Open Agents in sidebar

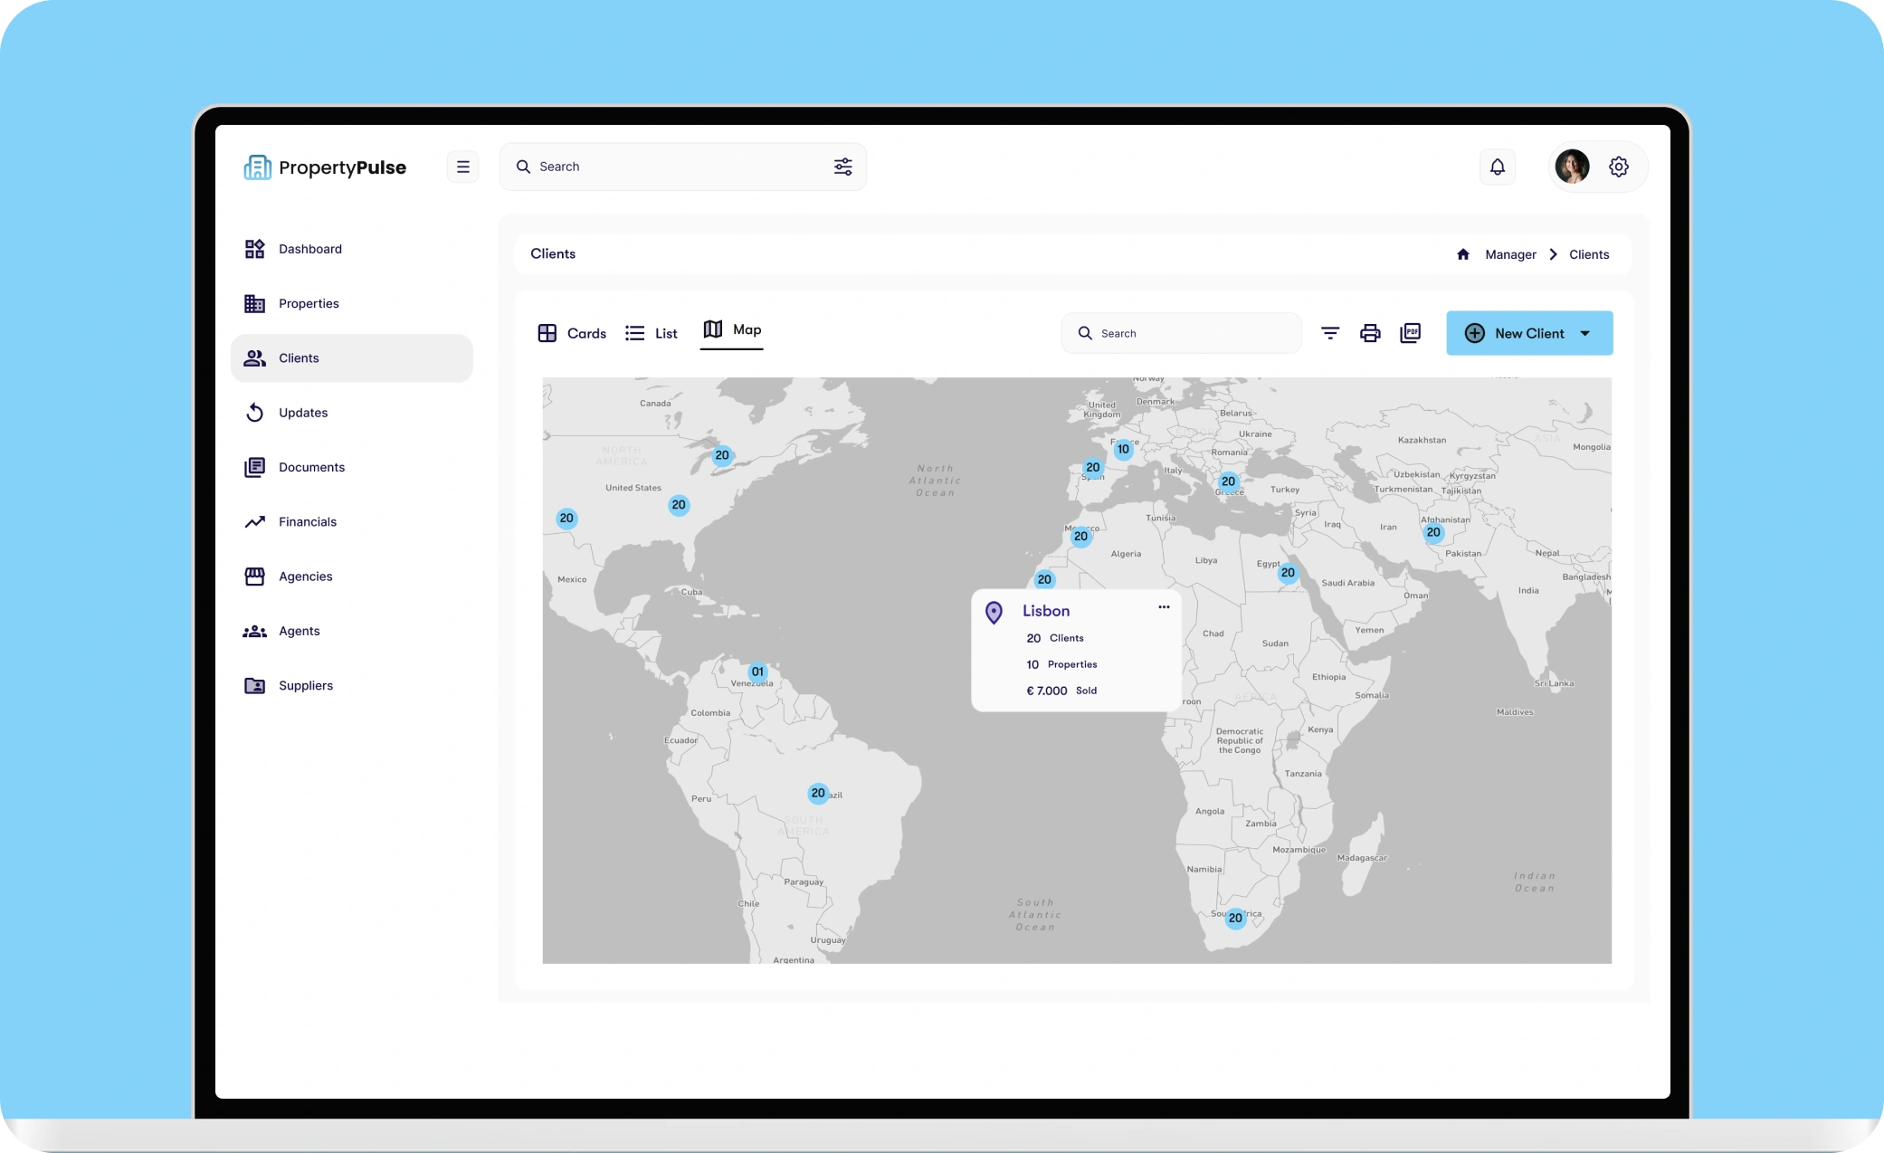[x=352, y=631]
